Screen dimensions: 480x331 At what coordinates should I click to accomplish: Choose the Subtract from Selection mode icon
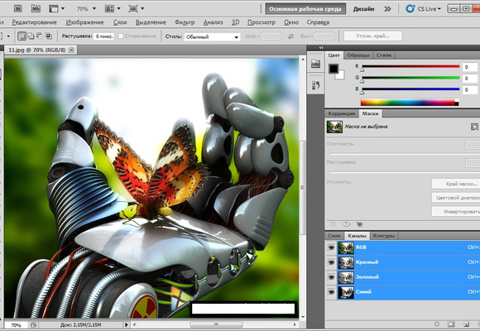40,36
